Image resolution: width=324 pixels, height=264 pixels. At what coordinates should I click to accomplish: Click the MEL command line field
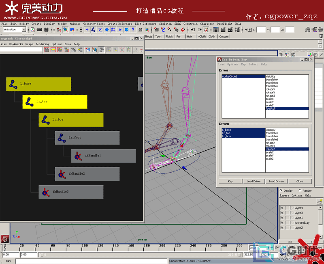click(x=92, y=261)
